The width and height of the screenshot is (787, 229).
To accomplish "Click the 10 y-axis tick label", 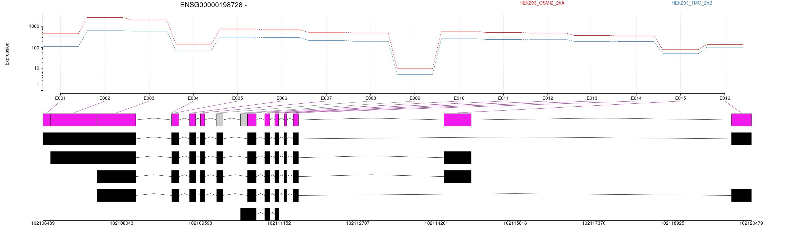I will click(x=37, y=68).
